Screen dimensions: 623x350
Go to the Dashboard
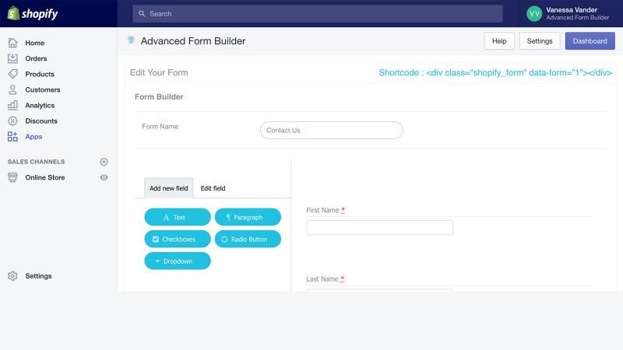tap(590, 41)
